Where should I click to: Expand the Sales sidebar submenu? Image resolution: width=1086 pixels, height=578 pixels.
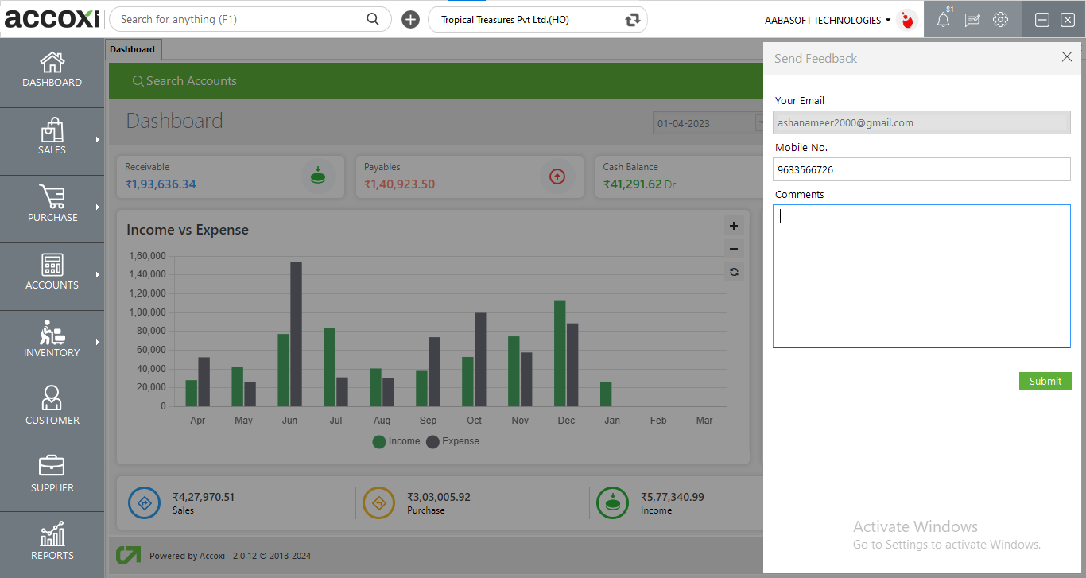click(52, 141)
